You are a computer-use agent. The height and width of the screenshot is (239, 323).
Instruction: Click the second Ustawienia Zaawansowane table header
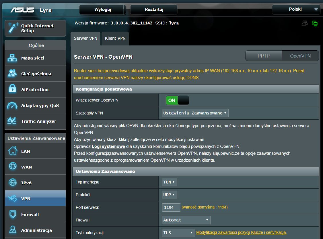[x=195, y=171]
